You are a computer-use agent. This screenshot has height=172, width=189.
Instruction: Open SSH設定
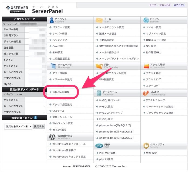point(58,52)
